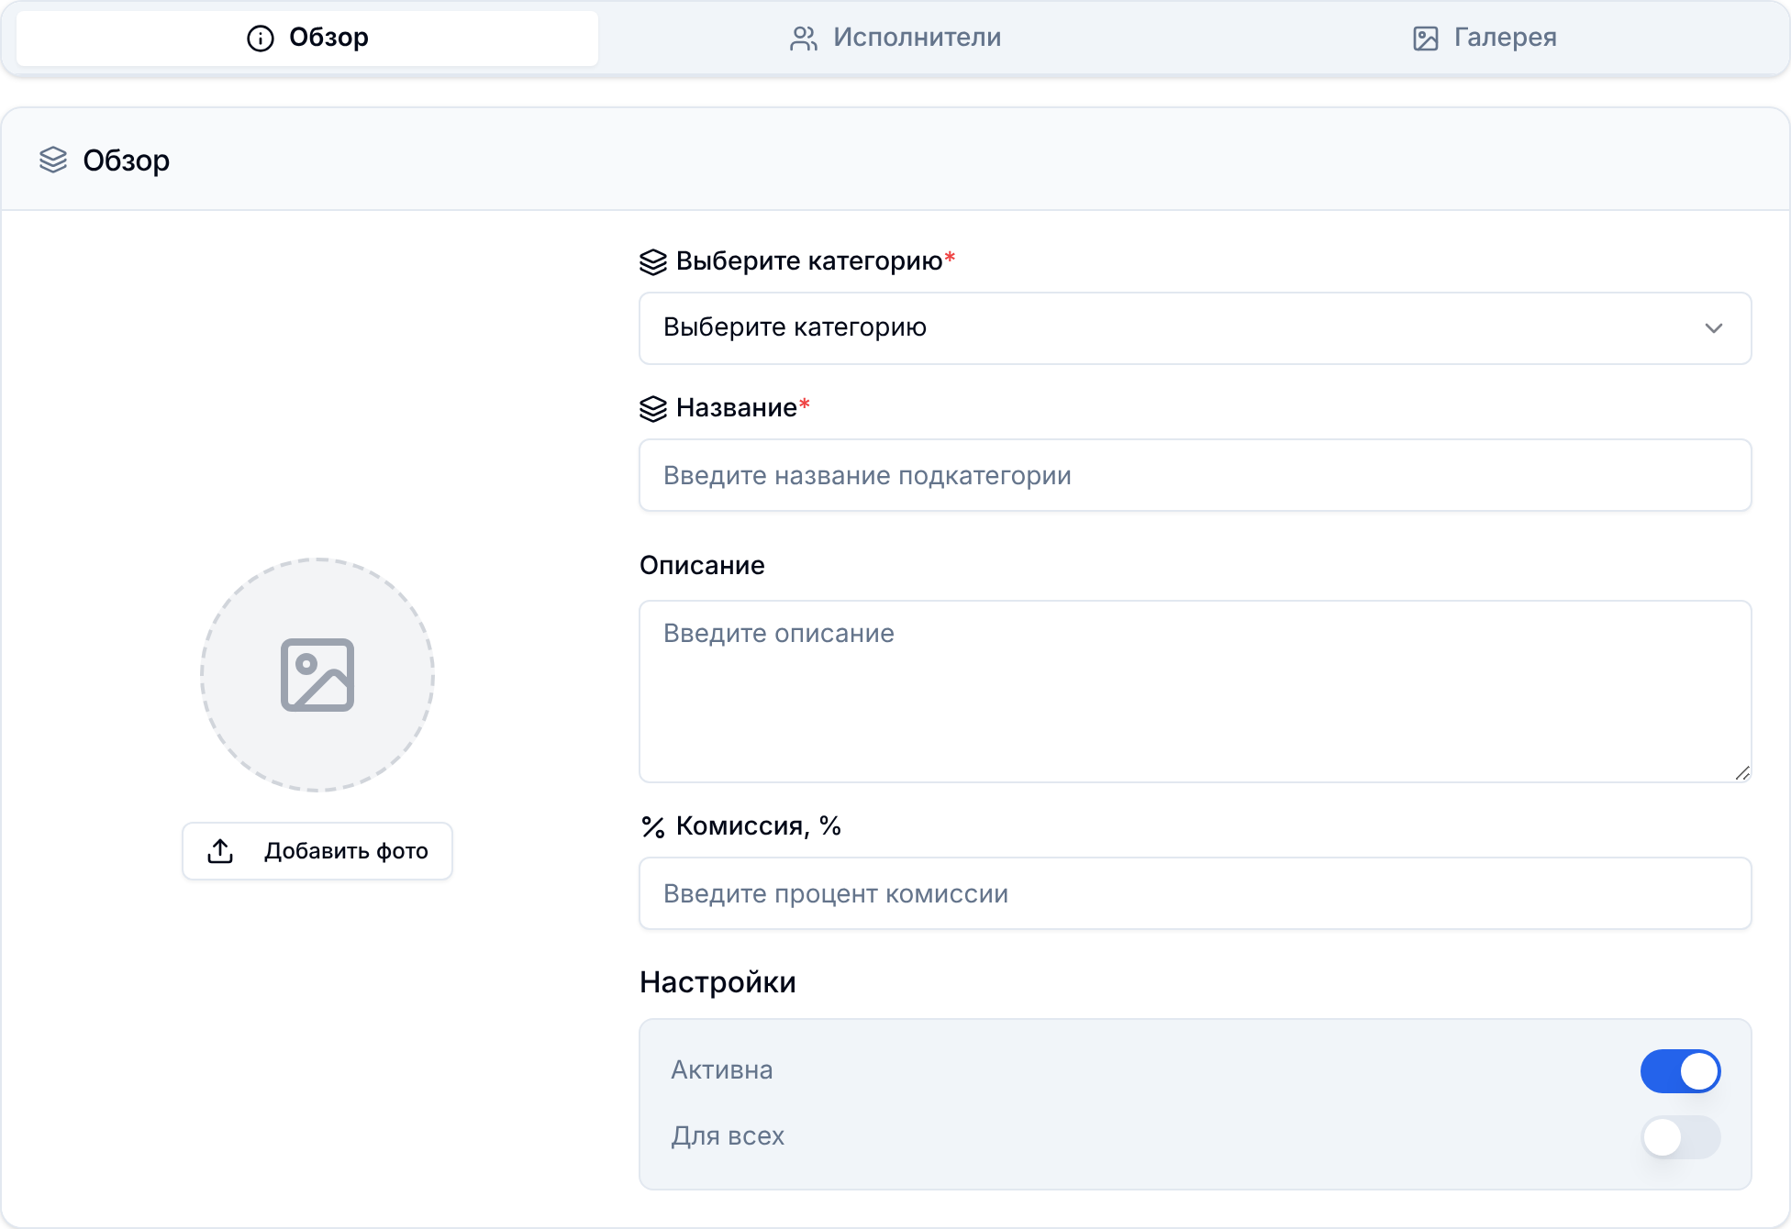Image resolution: width=1791 pixels, height=1229 pixels.
Task: Click into the Описание text area
Action: (1195, 692)
